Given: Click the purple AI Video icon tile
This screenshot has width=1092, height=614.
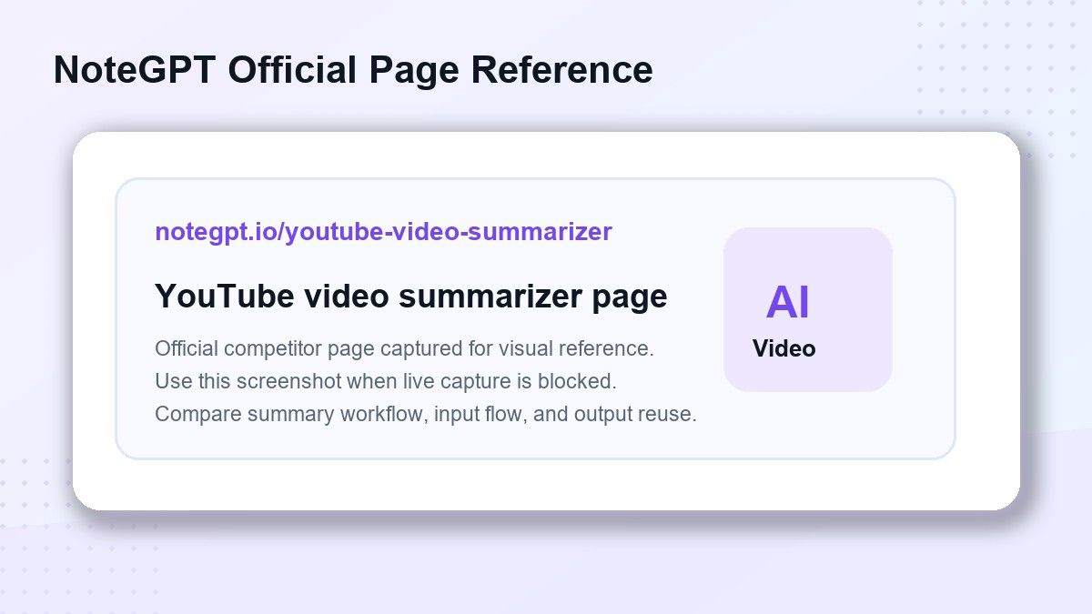Looking at the screenshot, I should 807,309.
